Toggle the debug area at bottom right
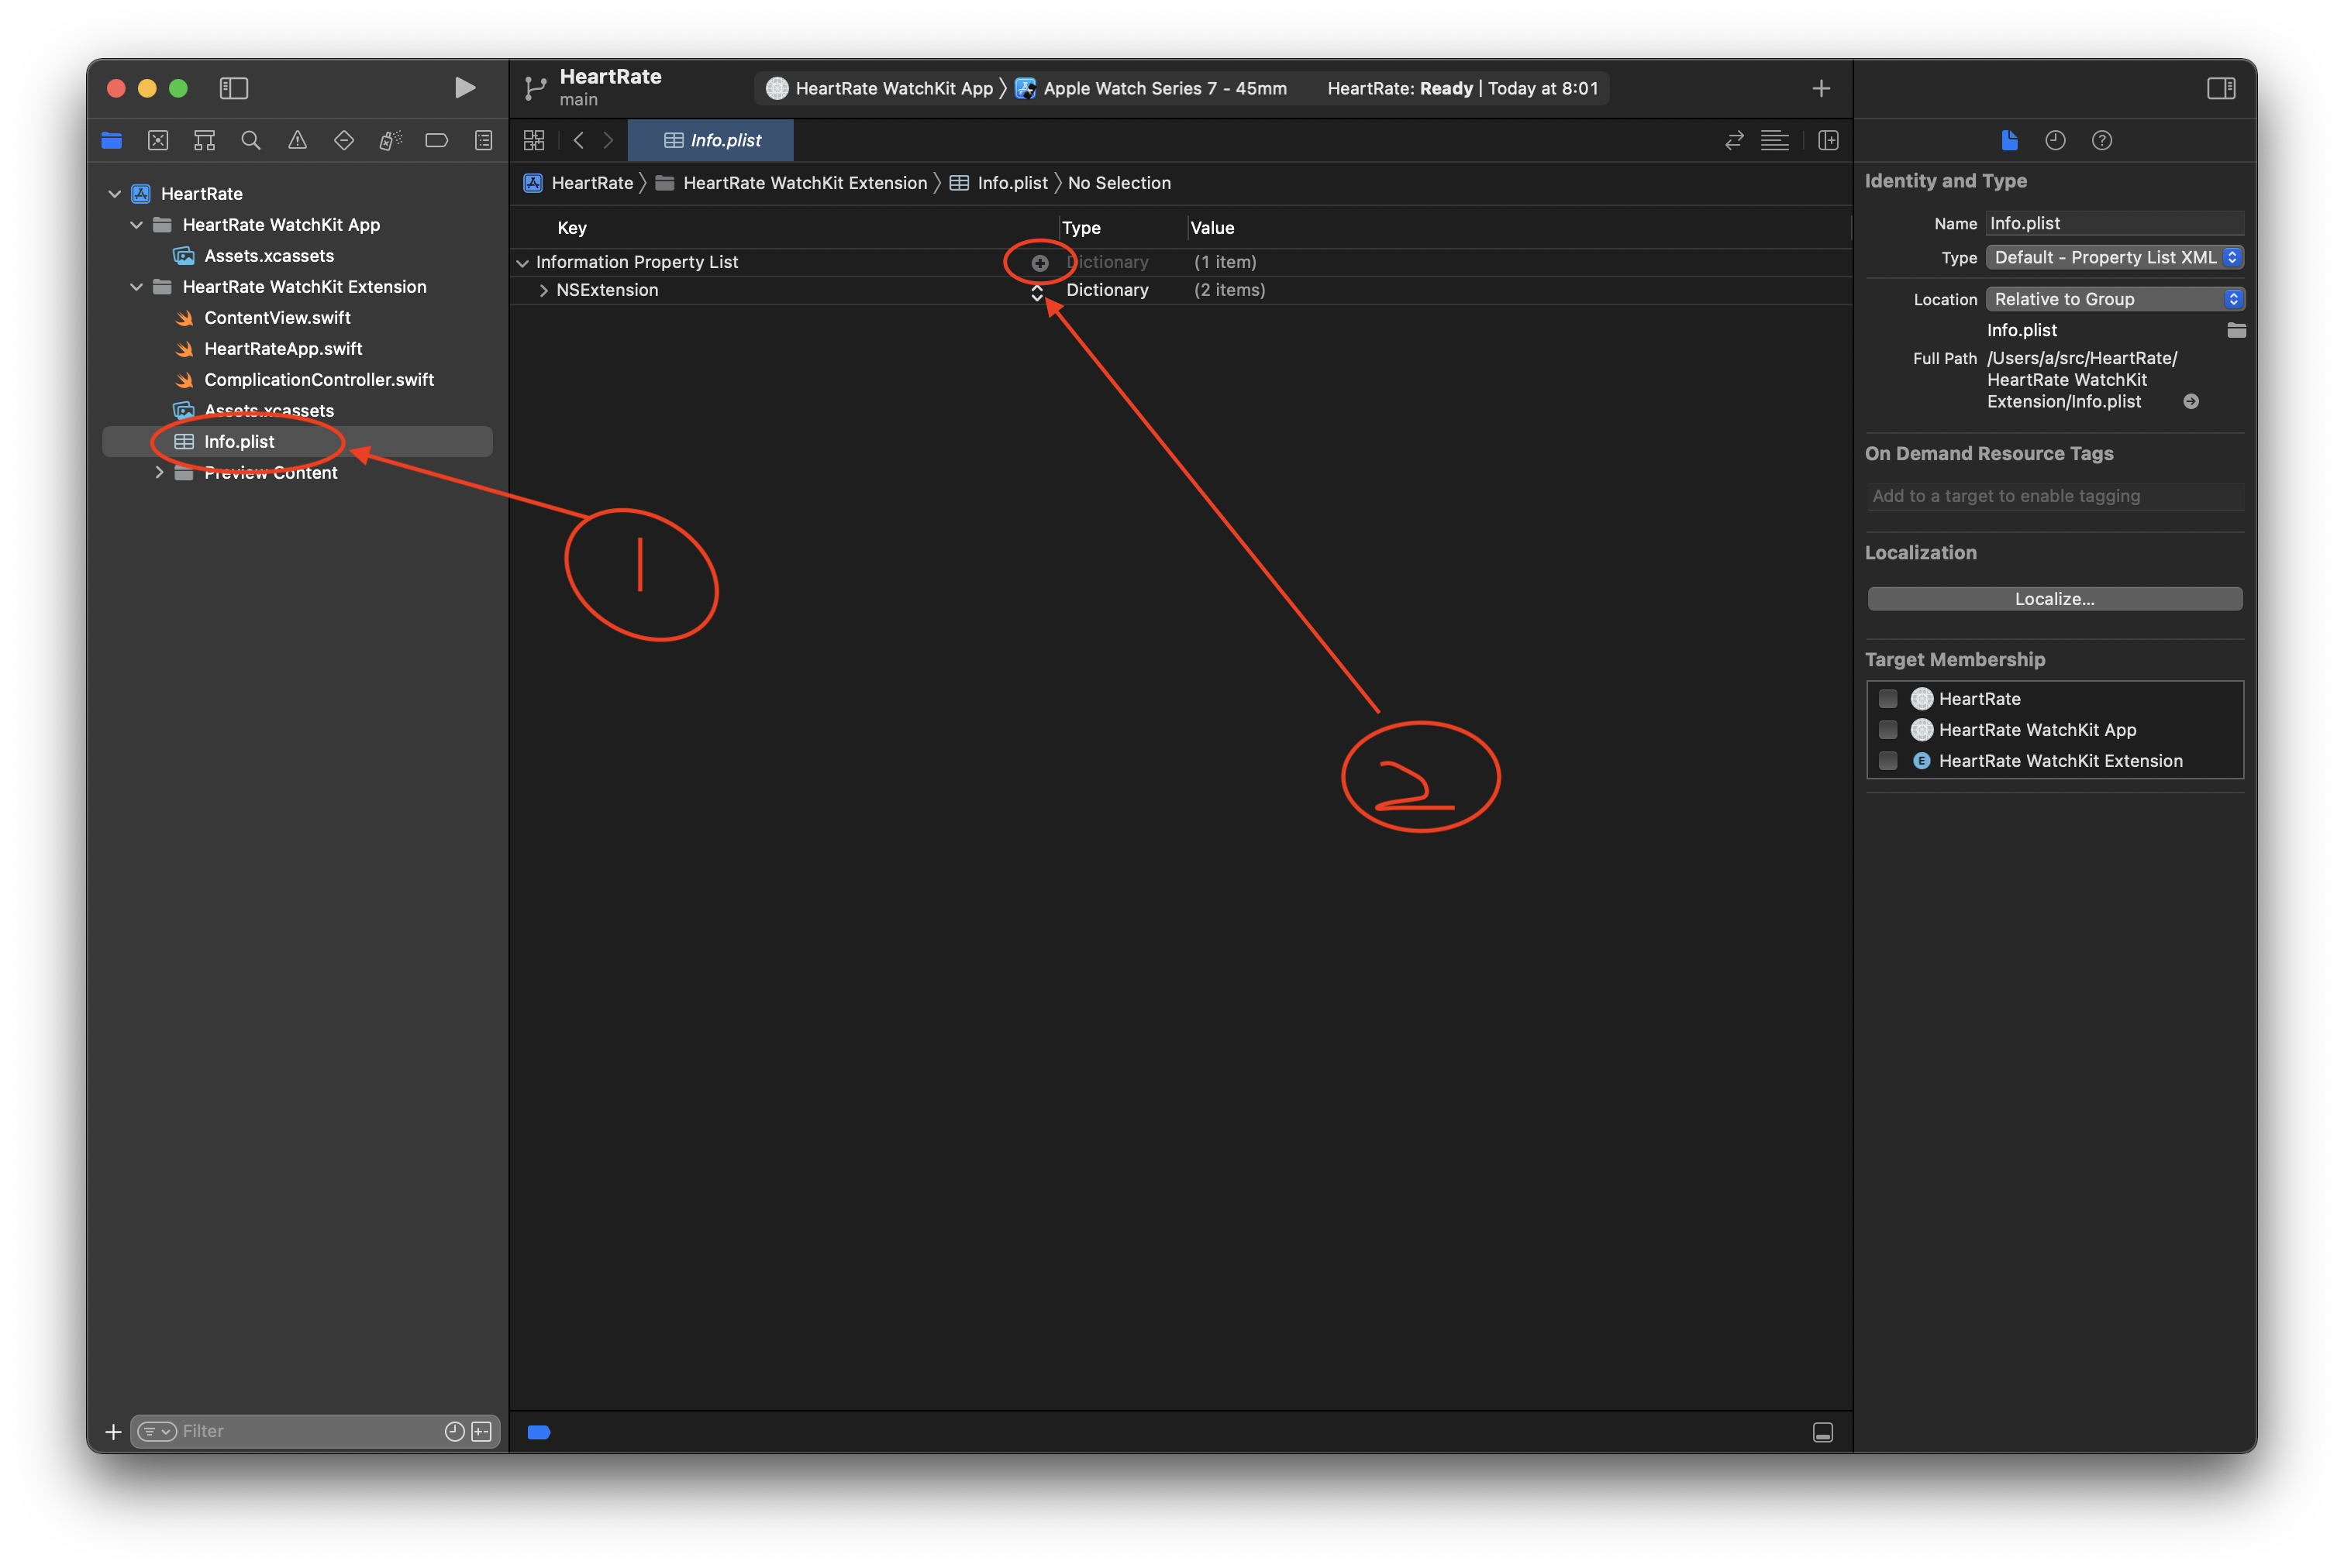The height and width of the screenshot is (1568, 2344). 1823,1432
